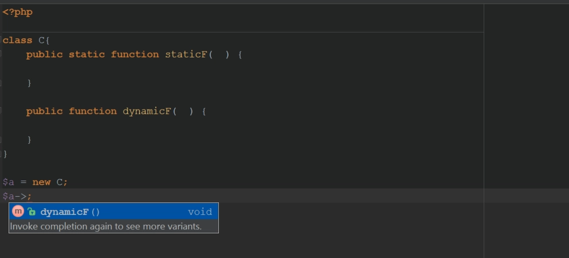Collapse staticF function via gutter fold marker
The image size is (569, 258).
pyautogui.click(x=1, y=54)
